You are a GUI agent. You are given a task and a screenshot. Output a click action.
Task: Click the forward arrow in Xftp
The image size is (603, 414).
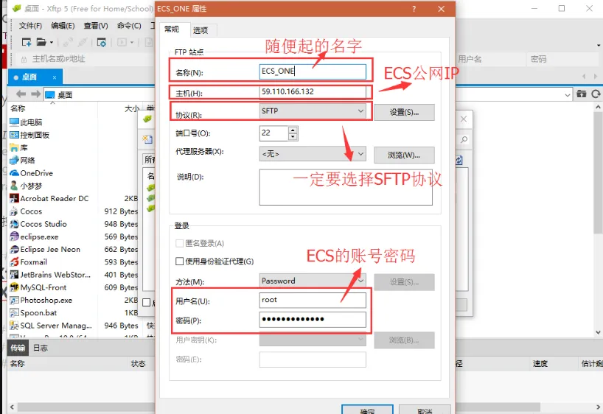[36, 94]
